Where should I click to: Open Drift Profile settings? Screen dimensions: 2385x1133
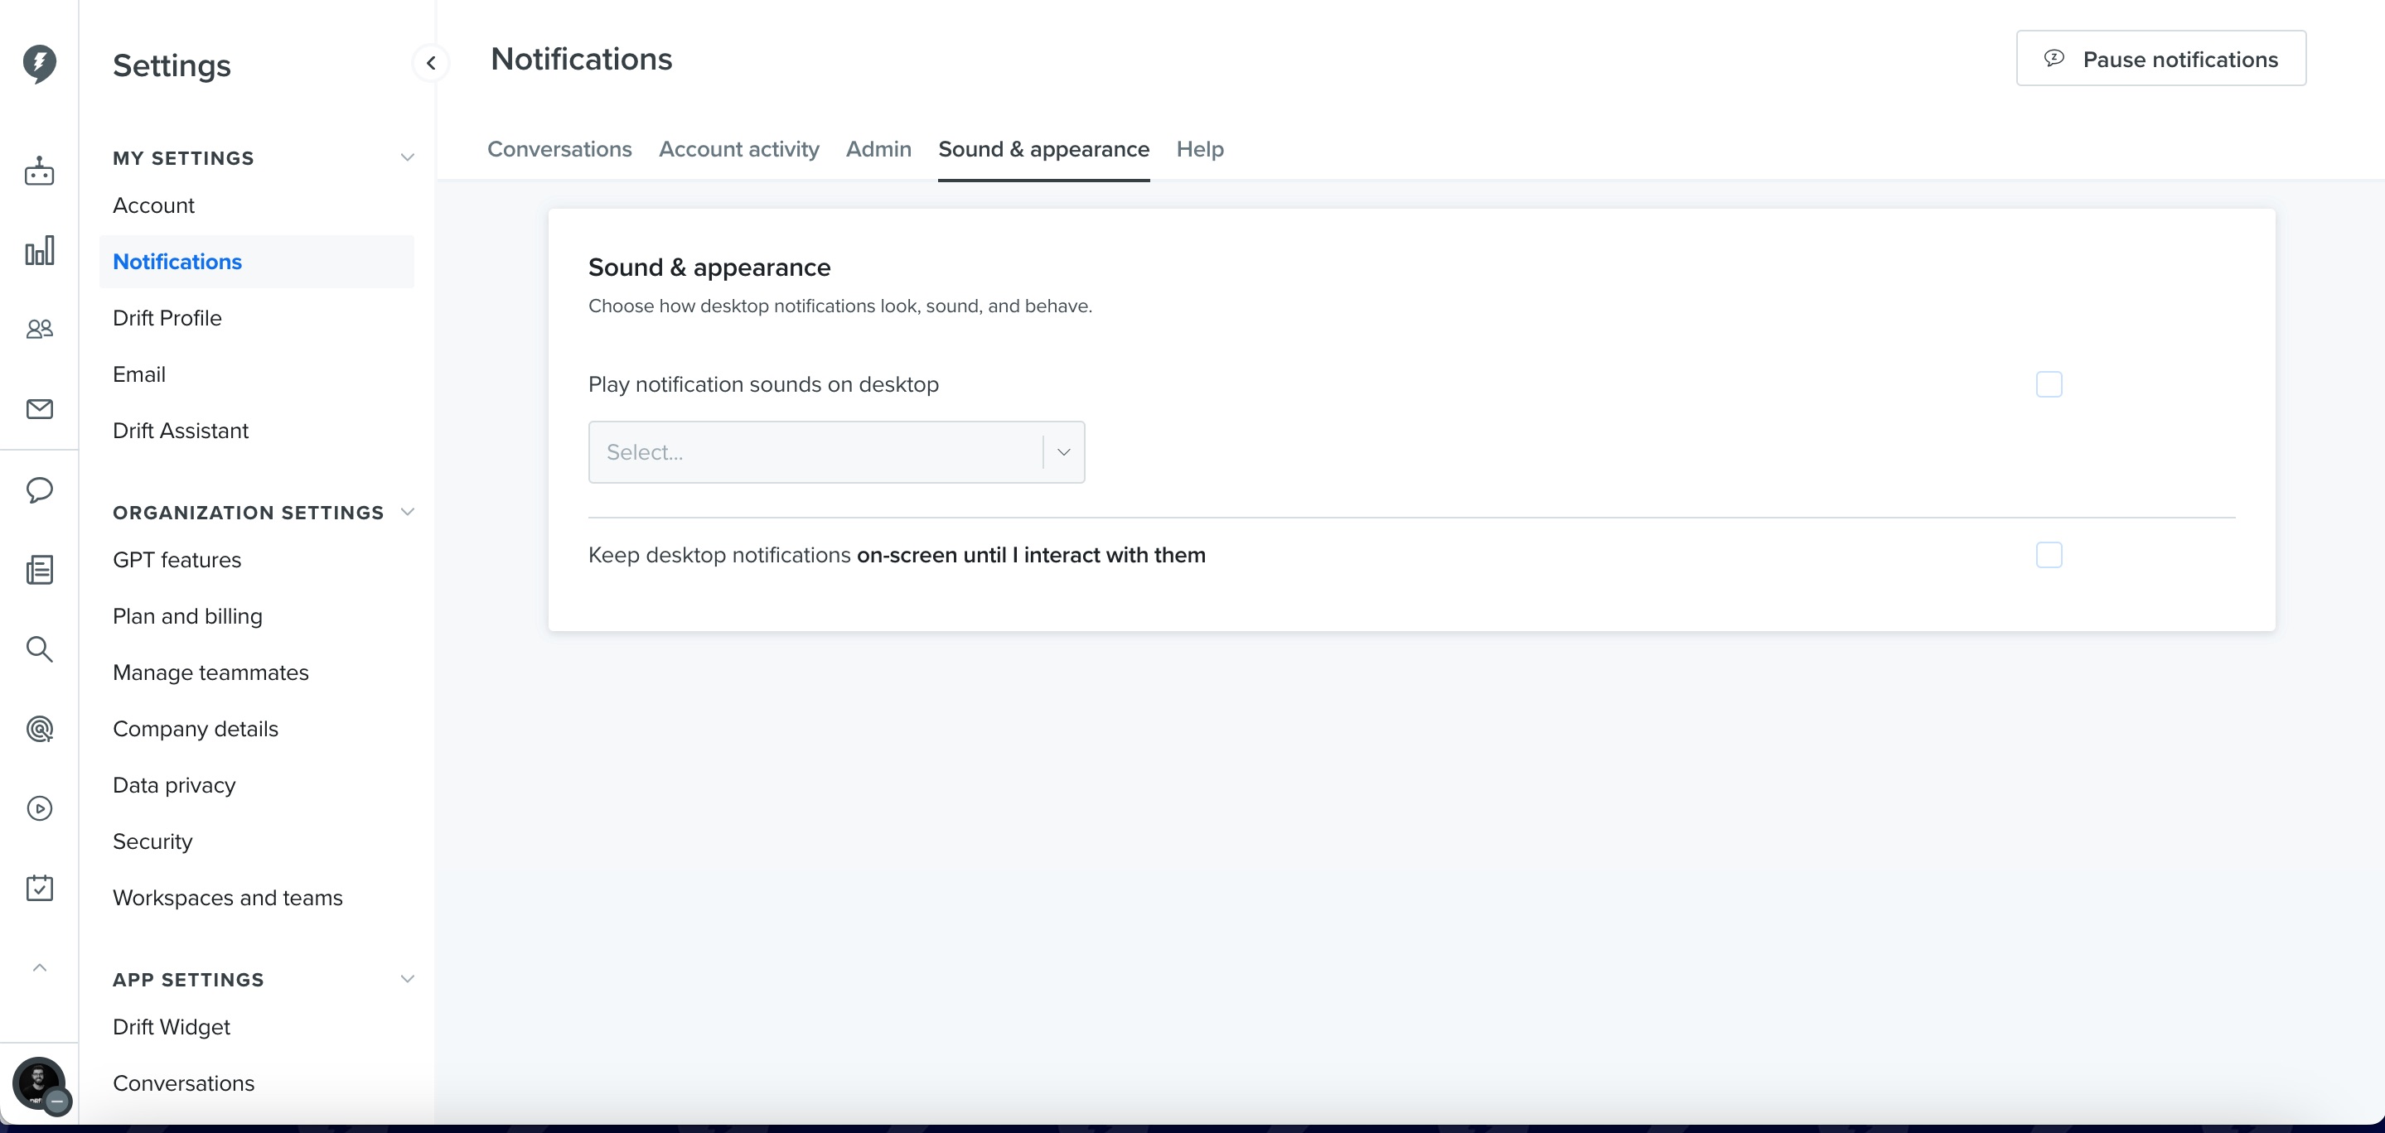pyautogui.click(x=167, y=317)
